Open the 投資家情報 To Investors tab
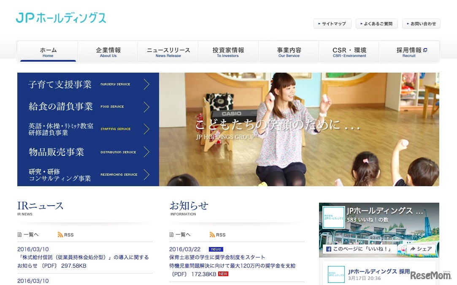 (x=228, y=52)
